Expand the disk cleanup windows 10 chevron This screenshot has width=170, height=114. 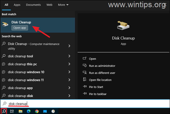click(x=69, y=72)
